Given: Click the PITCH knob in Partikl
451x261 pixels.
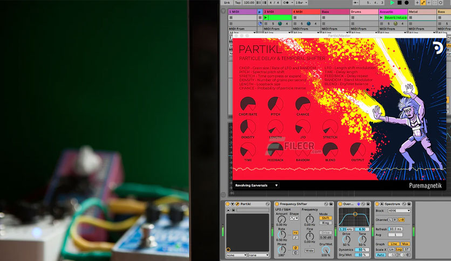Looking at the screenshot, I should coord(275,104).
